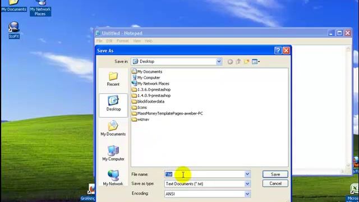This screenshot has width=359, height=202.
Task: Open the Notepad Help menu
Action: (x=148, y=41)
